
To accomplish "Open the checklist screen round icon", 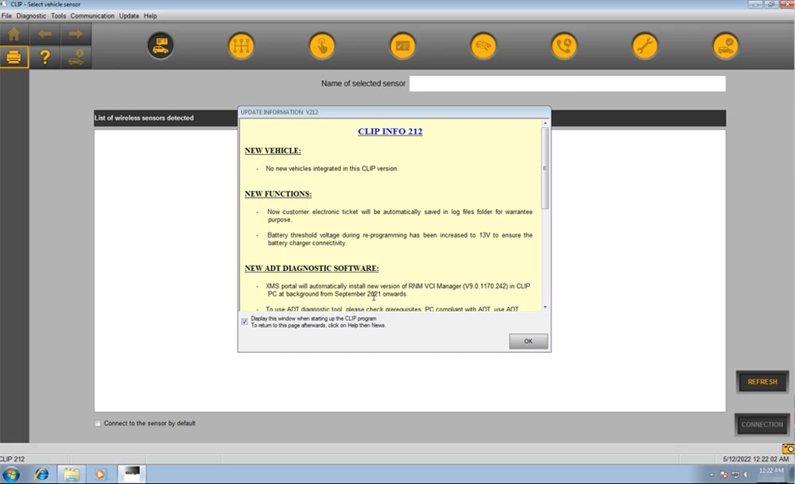I will click(x=402, y=45).
